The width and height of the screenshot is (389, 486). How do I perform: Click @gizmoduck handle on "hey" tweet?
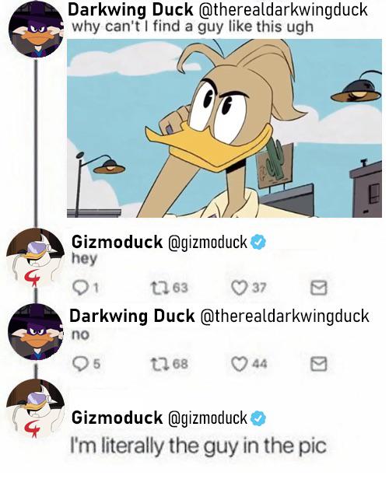point(207,242)
